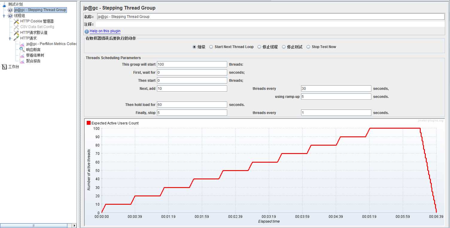
Task: Select the 继续 radio button
Action: [194, 47]
